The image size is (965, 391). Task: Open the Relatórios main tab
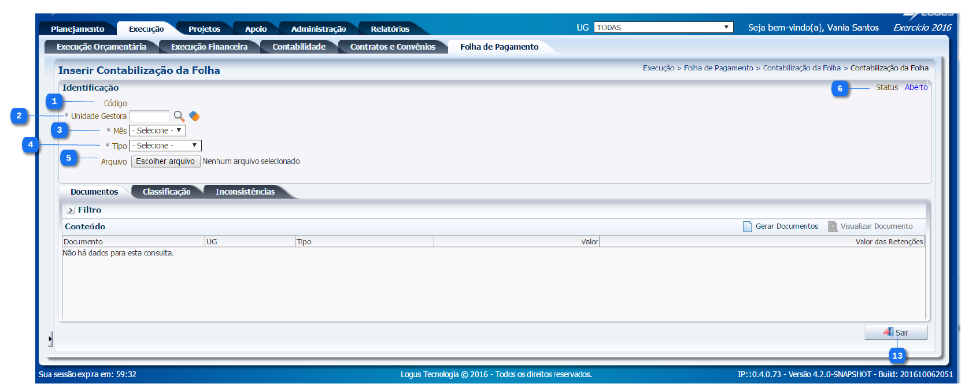coord(390,29)
